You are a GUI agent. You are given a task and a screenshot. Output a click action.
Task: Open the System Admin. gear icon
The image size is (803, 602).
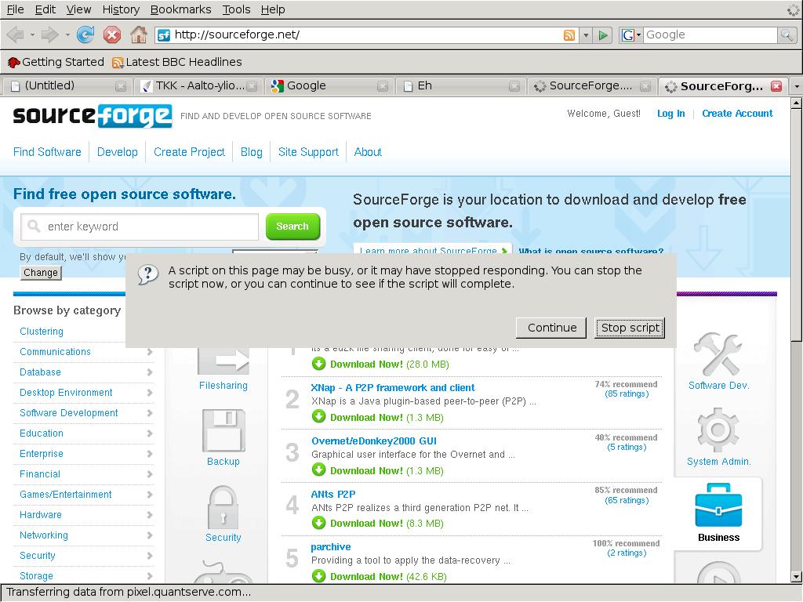(x=718, y=430)
